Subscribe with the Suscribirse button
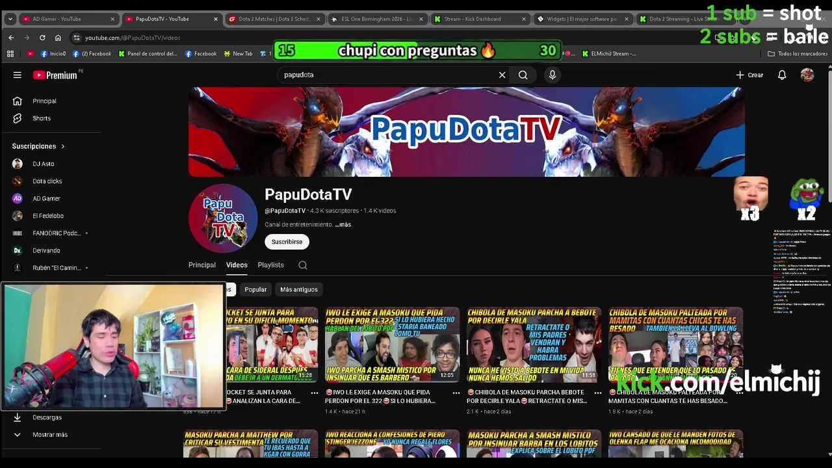Image resolution: width=832 pixels, height=468 pixels. coord(287,242)
